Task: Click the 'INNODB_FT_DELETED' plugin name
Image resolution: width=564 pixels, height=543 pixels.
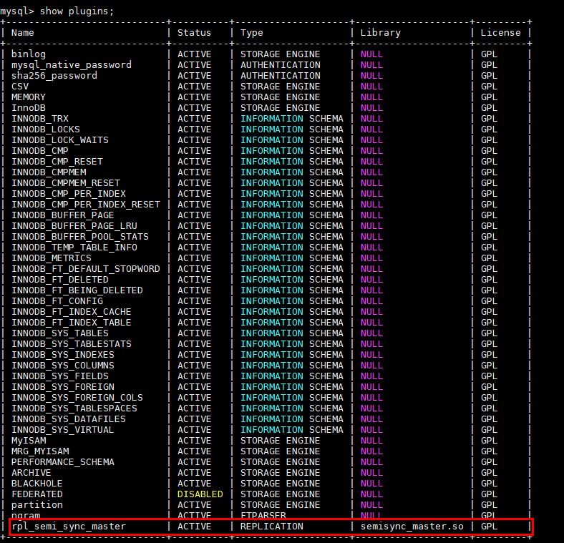Action: (x=59, y=280)
